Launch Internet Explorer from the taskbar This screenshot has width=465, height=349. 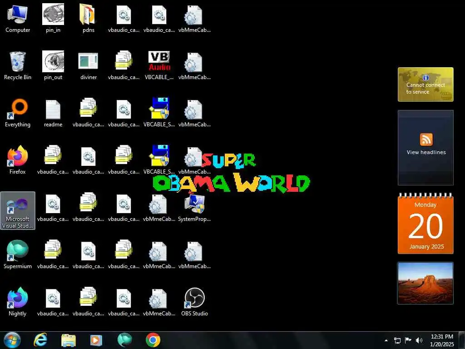40,340
